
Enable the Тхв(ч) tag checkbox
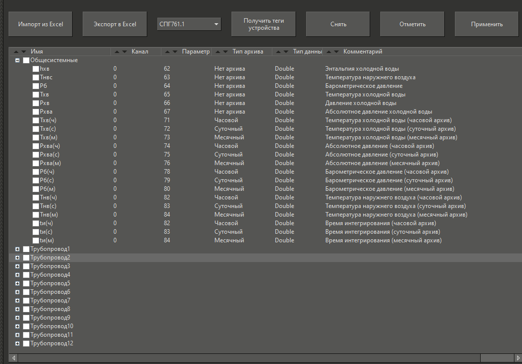36,120
